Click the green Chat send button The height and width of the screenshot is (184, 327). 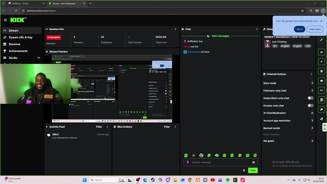(x=253, y=170)
